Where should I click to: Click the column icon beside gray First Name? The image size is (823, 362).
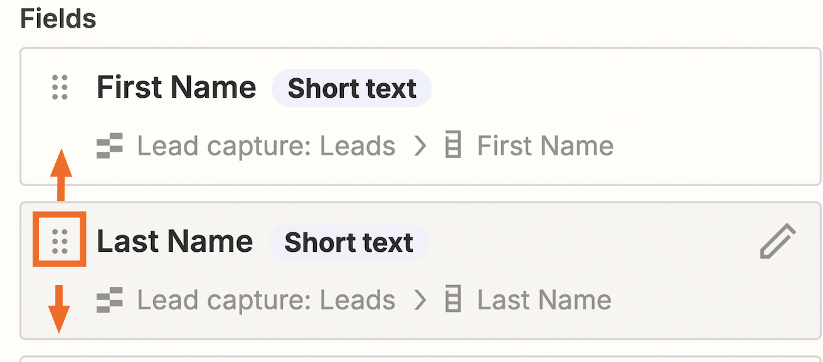click(453, 147)
